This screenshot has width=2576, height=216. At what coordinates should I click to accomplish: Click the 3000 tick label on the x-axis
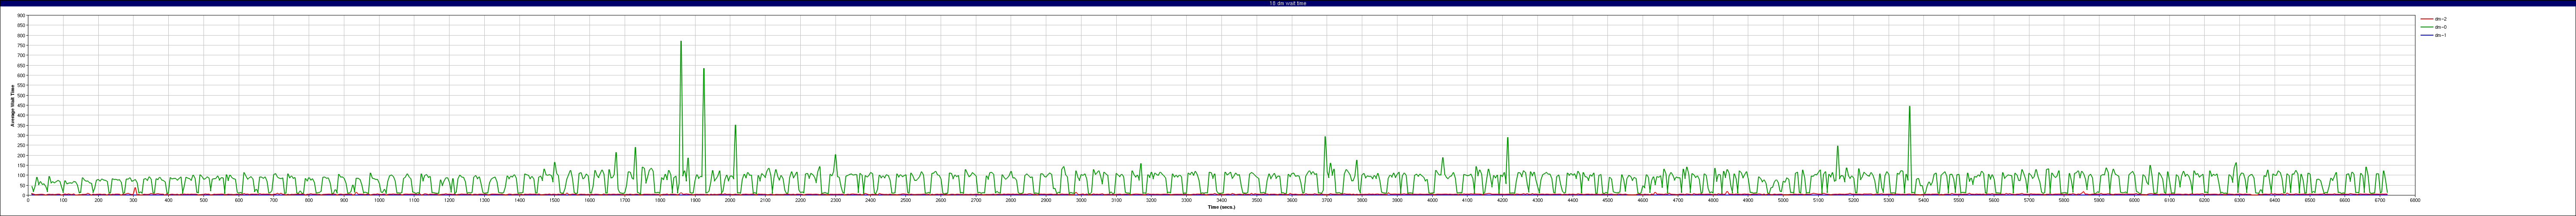click(x=1081, y=200)
